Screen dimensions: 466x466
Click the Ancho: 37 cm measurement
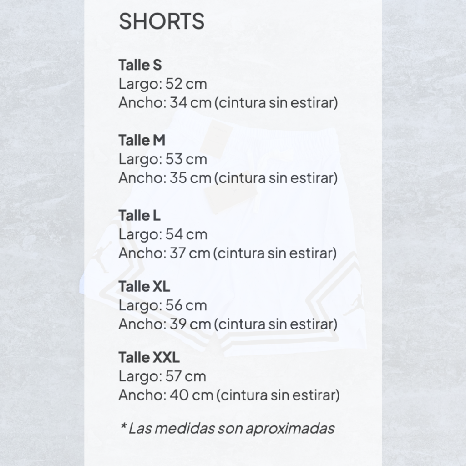pos(227,253)
